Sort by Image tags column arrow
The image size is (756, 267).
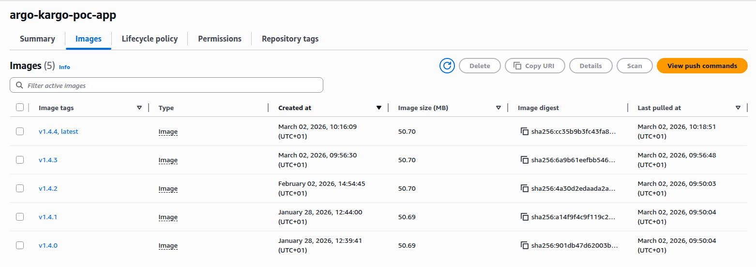139,108
